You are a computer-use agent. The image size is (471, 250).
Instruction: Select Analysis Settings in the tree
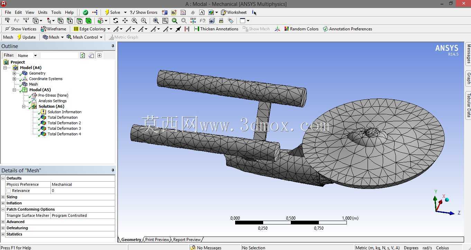[x=52, y=101]
